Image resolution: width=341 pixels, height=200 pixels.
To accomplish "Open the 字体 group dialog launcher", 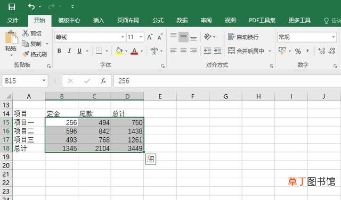I will click(x=163, y=66).
